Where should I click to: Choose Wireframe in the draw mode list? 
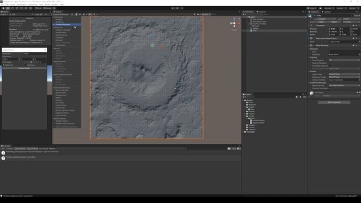tap(60, 22)
